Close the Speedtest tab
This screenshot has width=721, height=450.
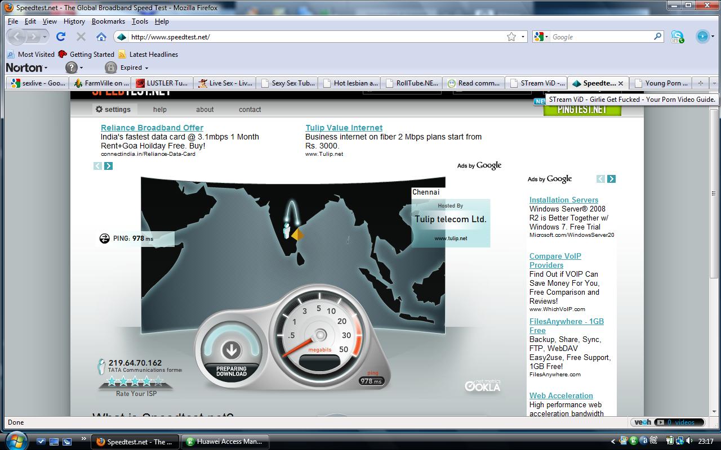coord(621,83)
